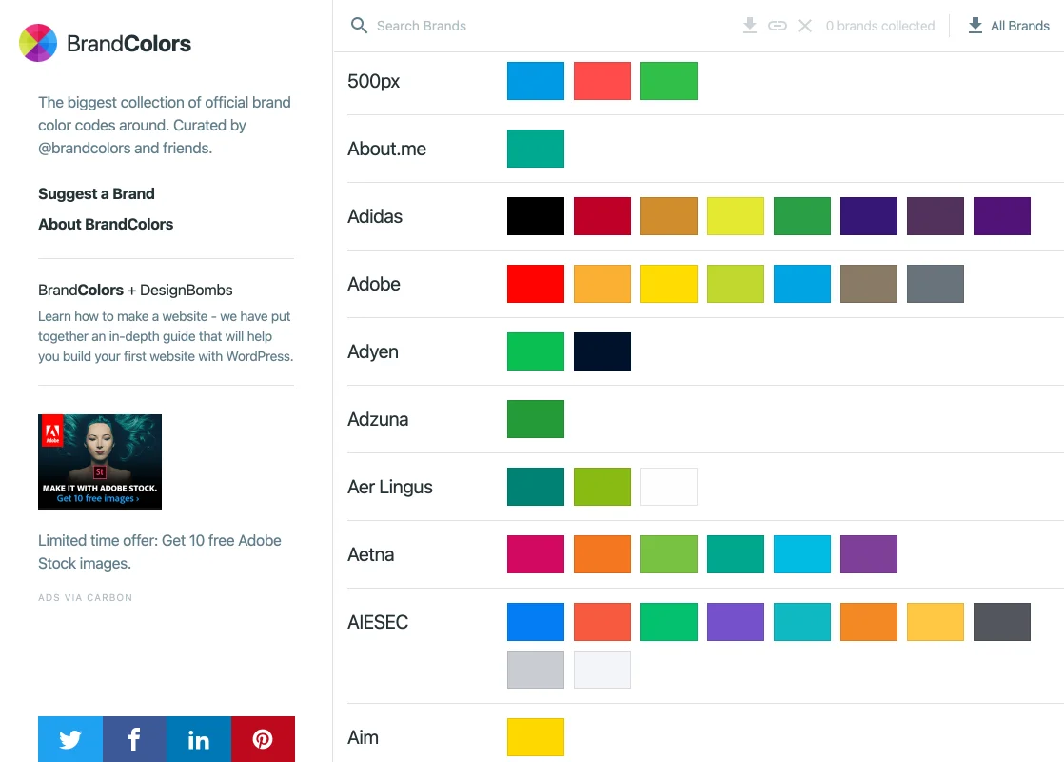
Task: Click the download collected brands icon
Action: [x=749, y=26]
